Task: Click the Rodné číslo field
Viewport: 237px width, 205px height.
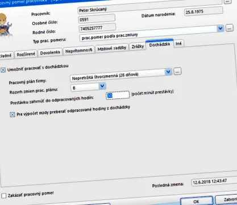Action: [x=97, y=28]
